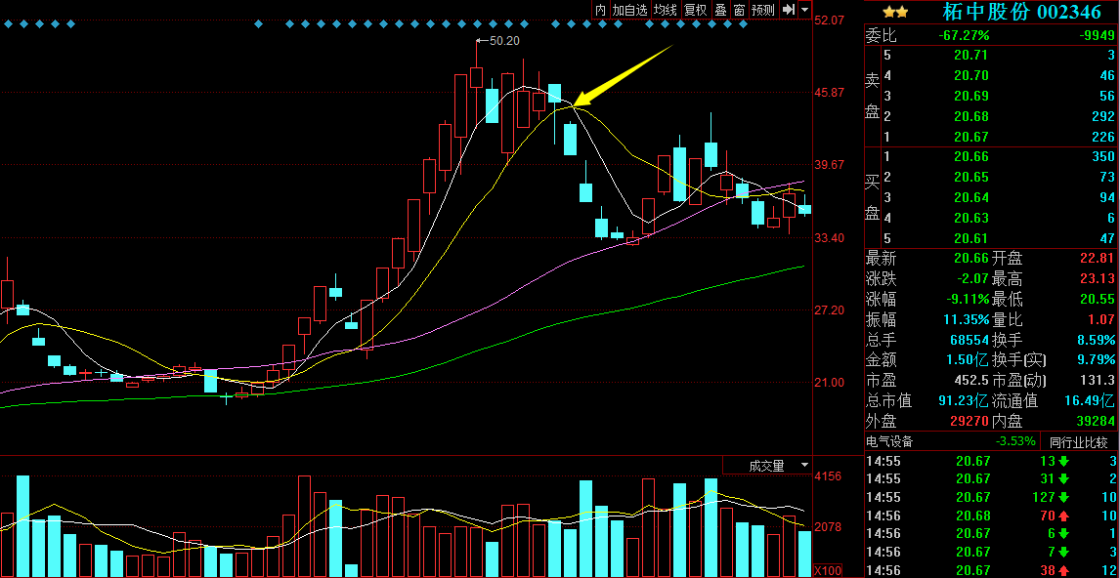Toggle 复权 price adjustment
This screenshot has width=1120, height=578.
point(695,10)
